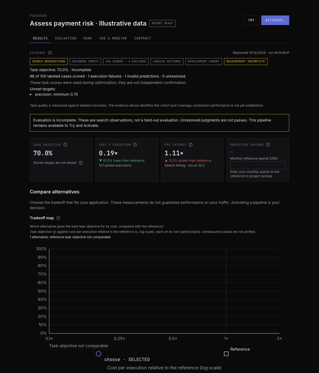The height and width of the screenshot is (373, 319).
Task: Click 'Task objective: 70.0% · Incomplete' line
Action: (60, 70)
